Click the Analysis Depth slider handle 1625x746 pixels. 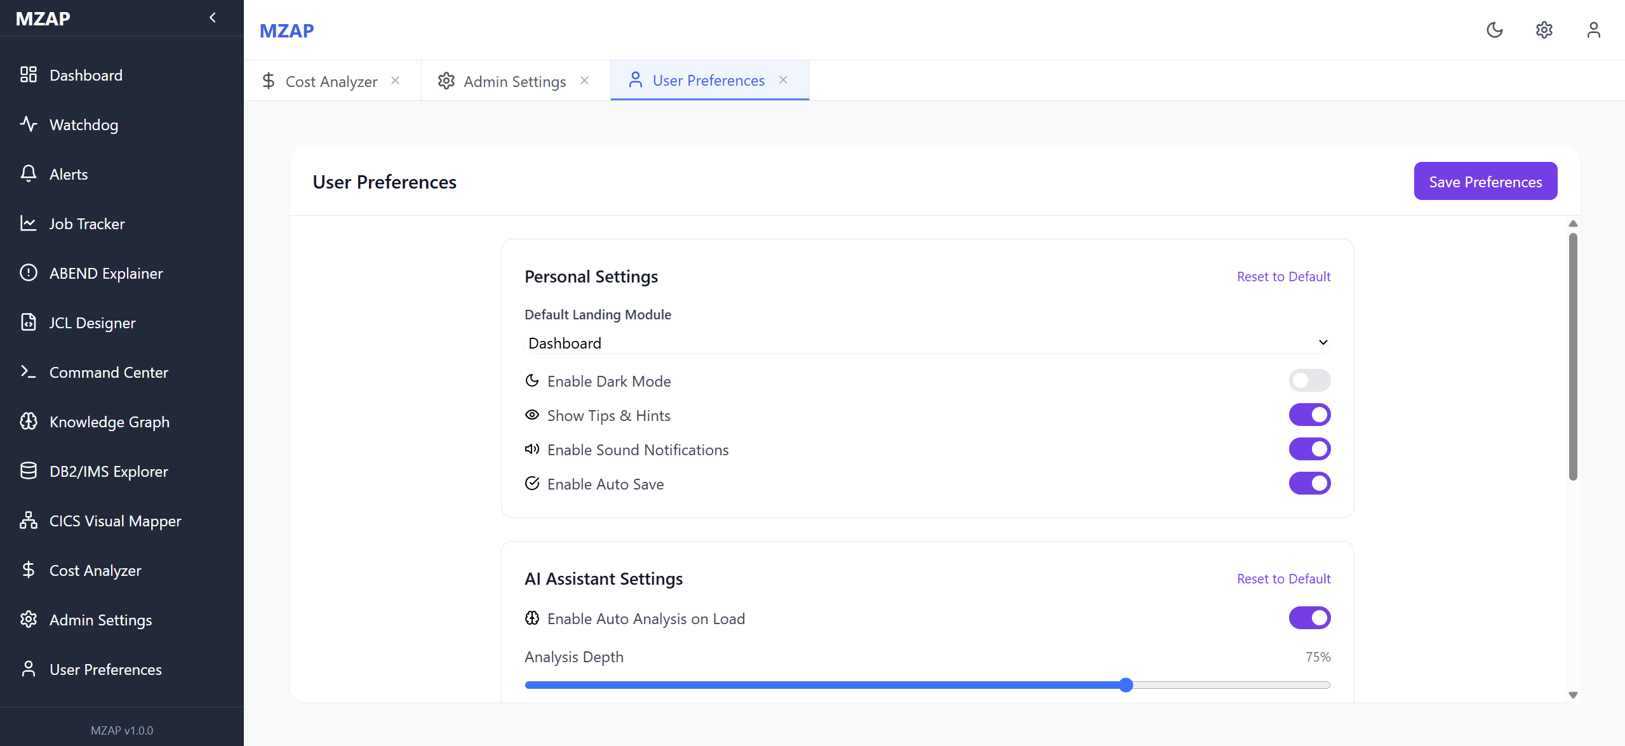pos(1126,685)
